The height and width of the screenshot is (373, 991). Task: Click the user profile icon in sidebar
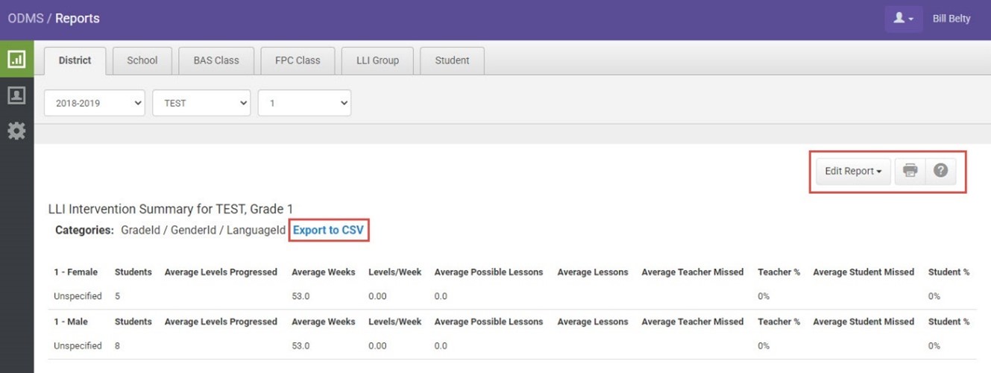(16, 95)
